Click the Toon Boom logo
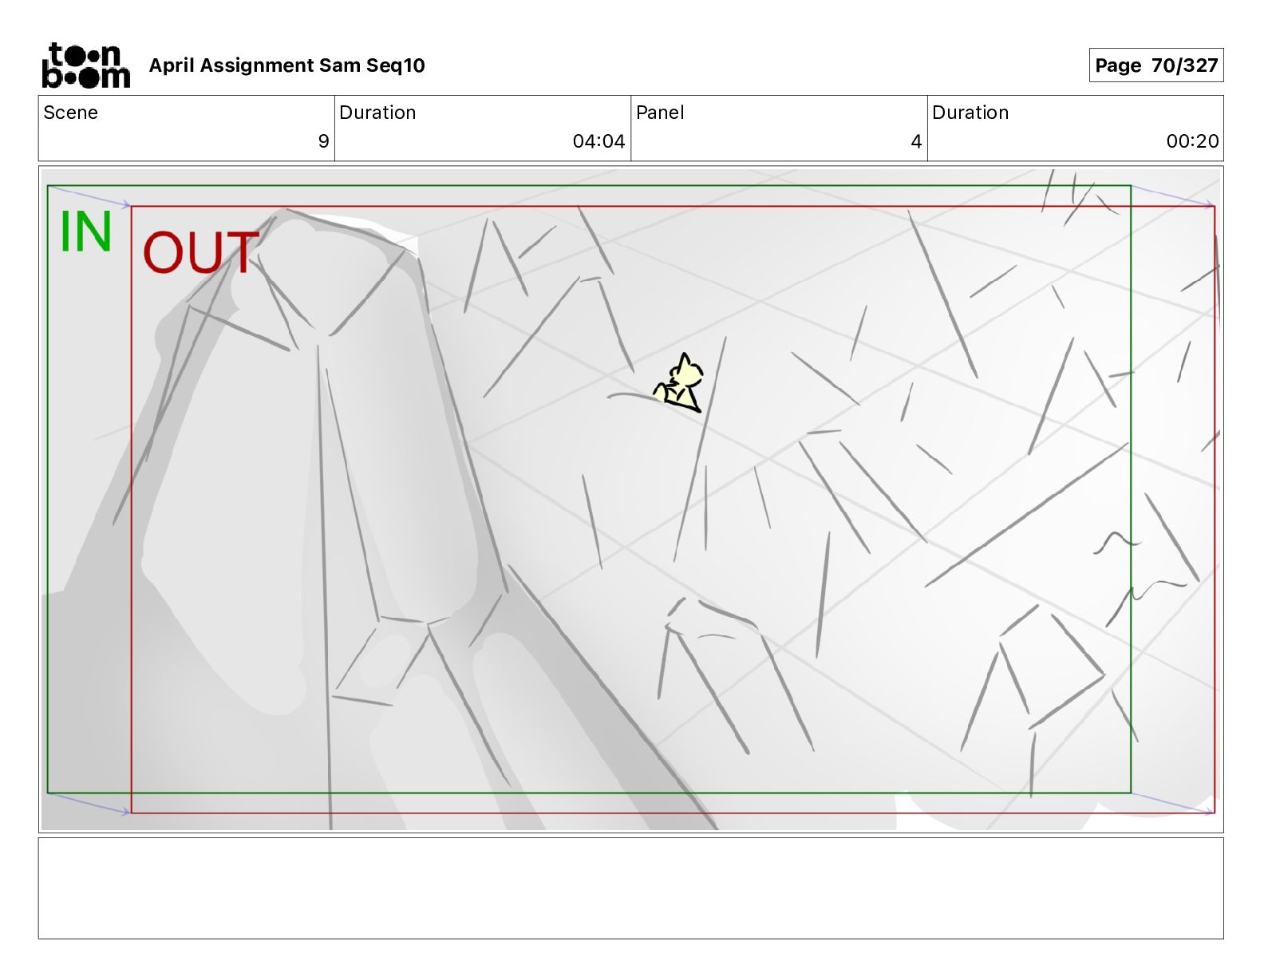Image resolution: width=1264 pixels, height=977 pixels. [85, 65]
